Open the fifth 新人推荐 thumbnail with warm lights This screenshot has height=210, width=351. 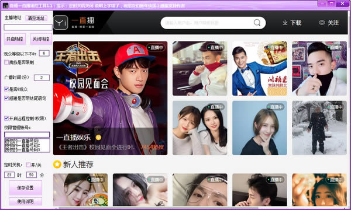pyautogui.click(x=319, y=190)
